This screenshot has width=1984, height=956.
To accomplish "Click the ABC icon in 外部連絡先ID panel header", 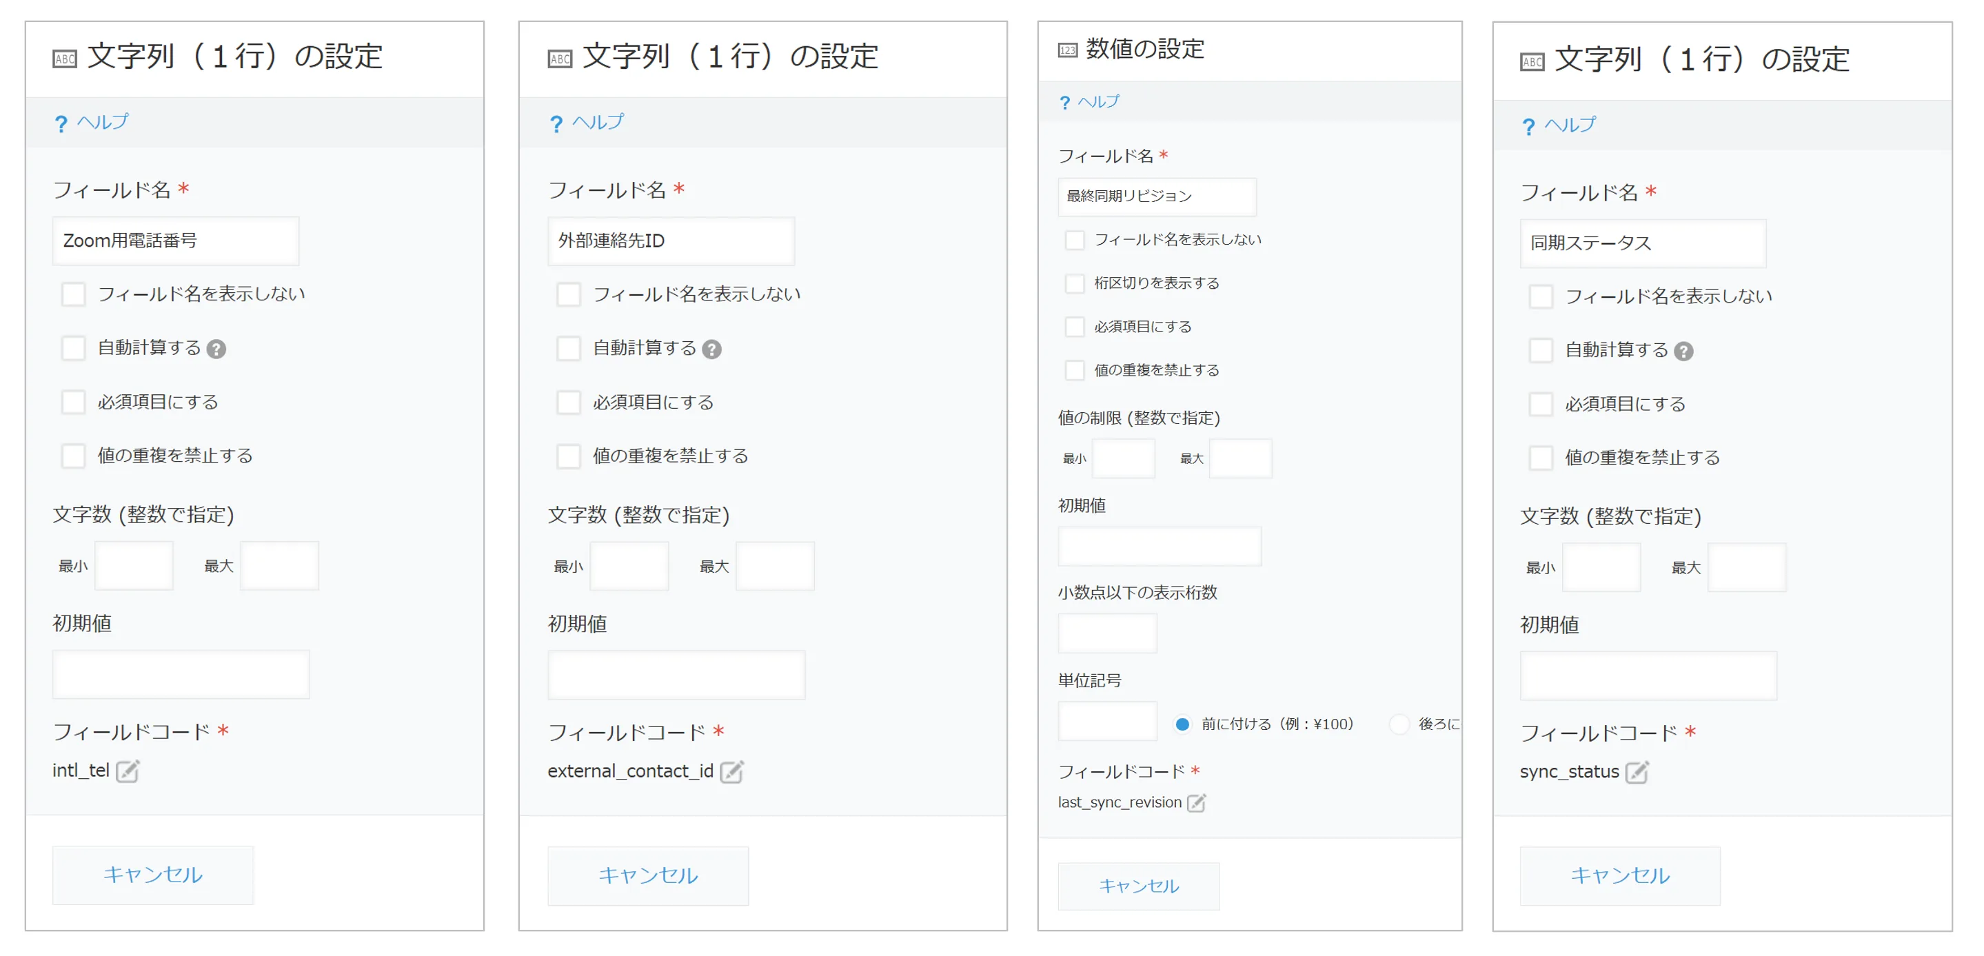I will coord(560,59).
